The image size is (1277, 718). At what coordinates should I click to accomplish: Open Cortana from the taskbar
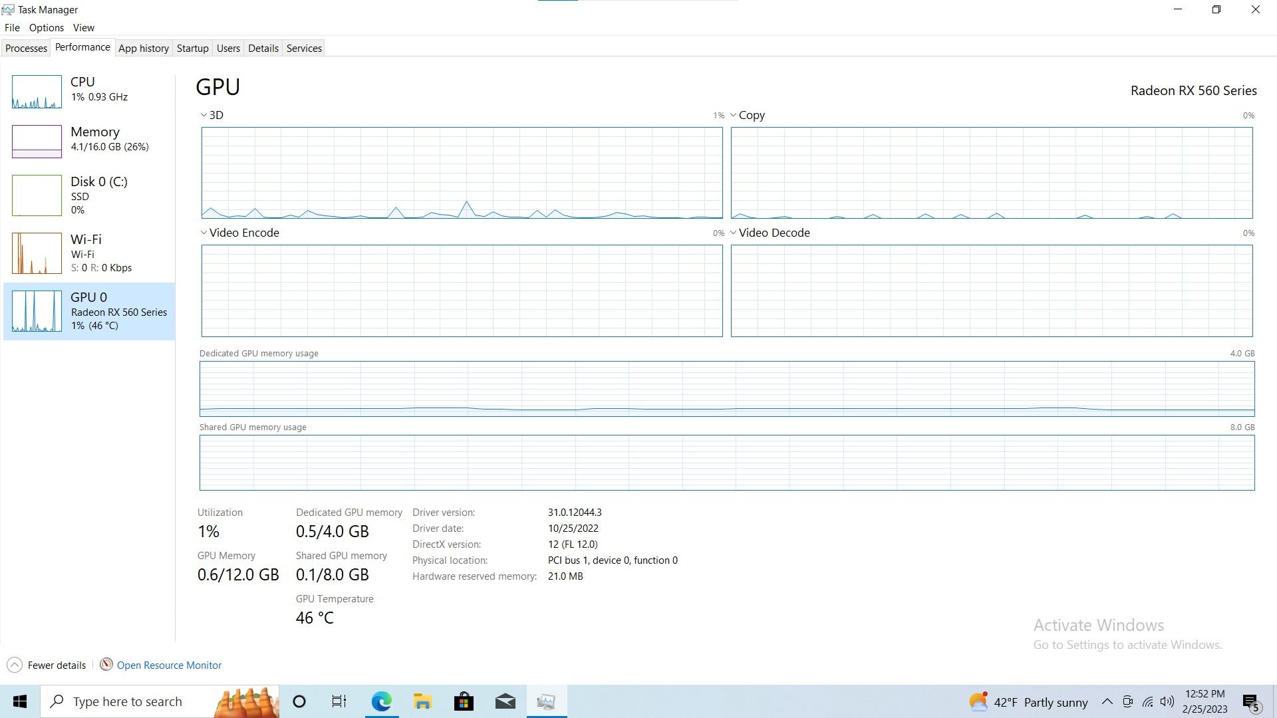point(299,701)
